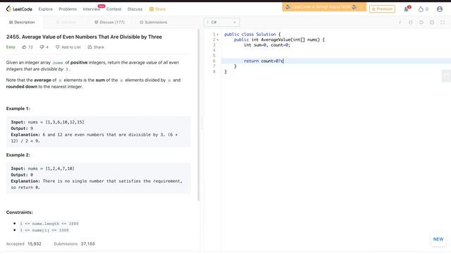The height and width of the screenshot is (254, 451).
Task: Open the editor settings icon
Action: (432, 22)
